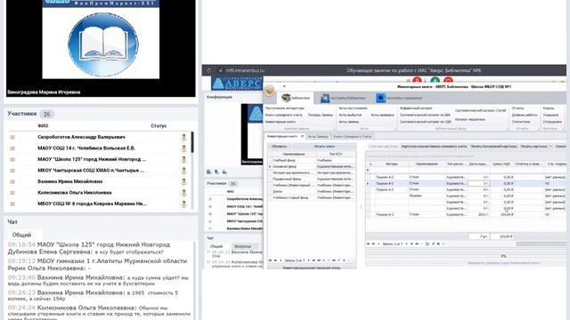Select the Подарочный фонд row
The width and height of the screenshot is (570, 320).
312,179
